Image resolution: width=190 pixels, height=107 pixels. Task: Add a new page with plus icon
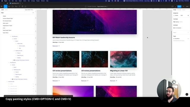point(33,12)
